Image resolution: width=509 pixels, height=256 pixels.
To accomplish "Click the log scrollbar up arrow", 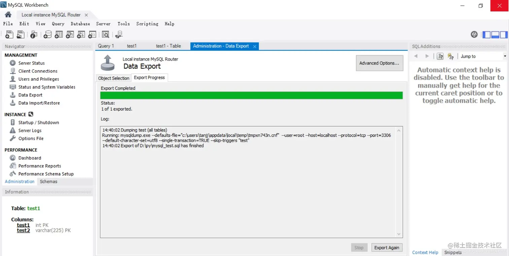I will [399, 130].
